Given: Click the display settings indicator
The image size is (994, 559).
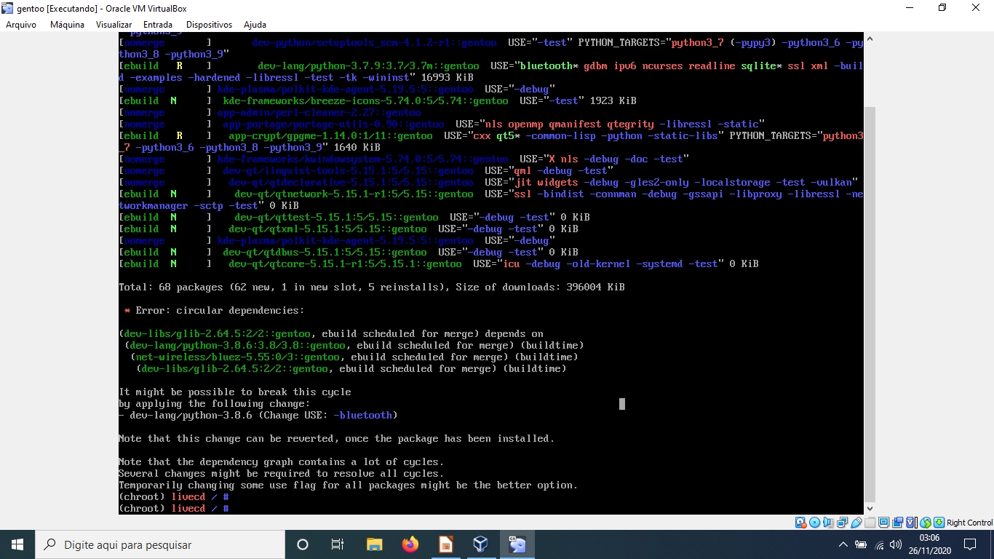Looking at the screenshot, I should pyautogui.click(x=883, y=523).
